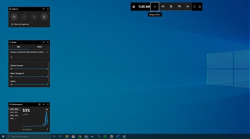
Task: Open Spotify from the taskbar
Action: click(105, 136)
